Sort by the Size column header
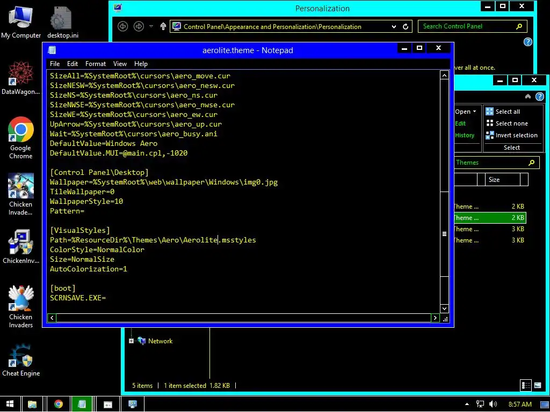This screenshot has height=412, width=550. pyautogui.click(x=503, y=179)
